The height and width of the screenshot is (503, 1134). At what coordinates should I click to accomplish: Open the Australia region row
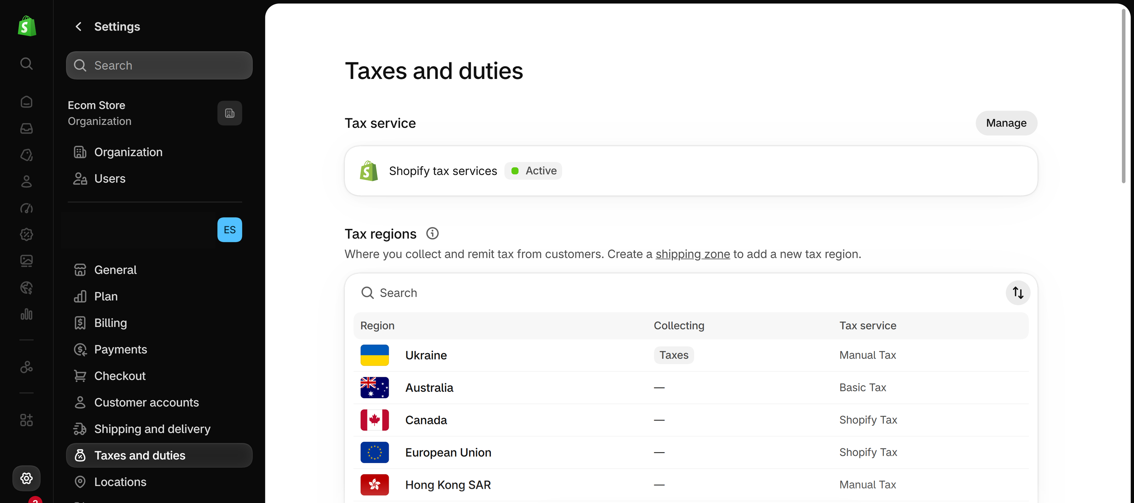pos(691,388)
